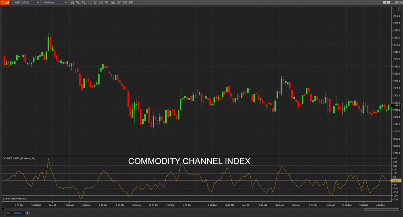Open the bar type chart style selector
This screenshot has height=217, width=403.
coord(72,2)
